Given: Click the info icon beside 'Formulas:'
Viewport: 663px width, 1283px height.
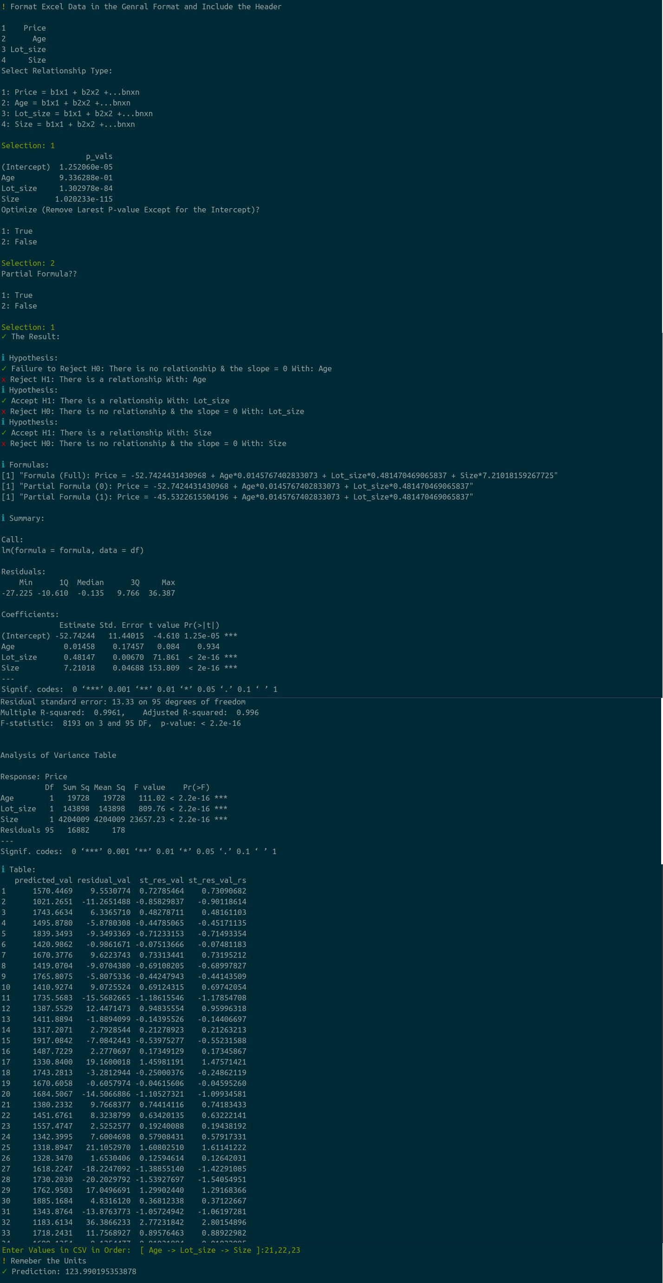Looking at the screenshot, I should point(4,465).
